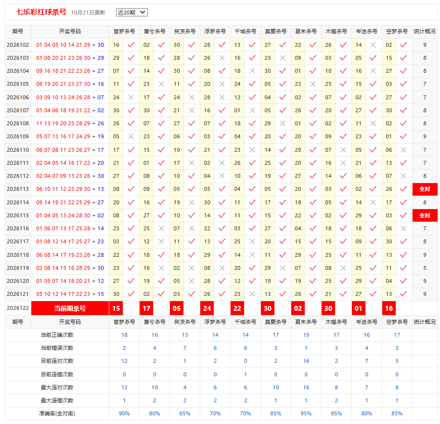Click the check mark beside 29 in row 2026115
Image resolution: width=440 pixels, height=424 pixels.
[x=373, y=215]
